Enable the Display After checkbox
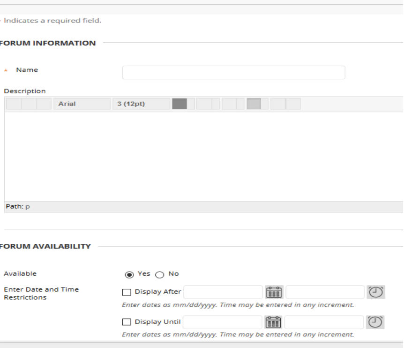Image resolution: width=404 pixels, height=348 pixels. [126, 292]
